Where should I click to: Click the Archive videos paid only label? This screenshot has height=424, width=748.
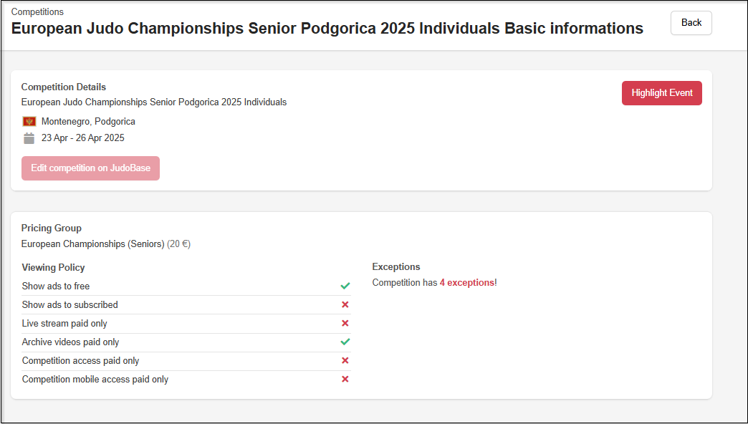coord(71,342)
